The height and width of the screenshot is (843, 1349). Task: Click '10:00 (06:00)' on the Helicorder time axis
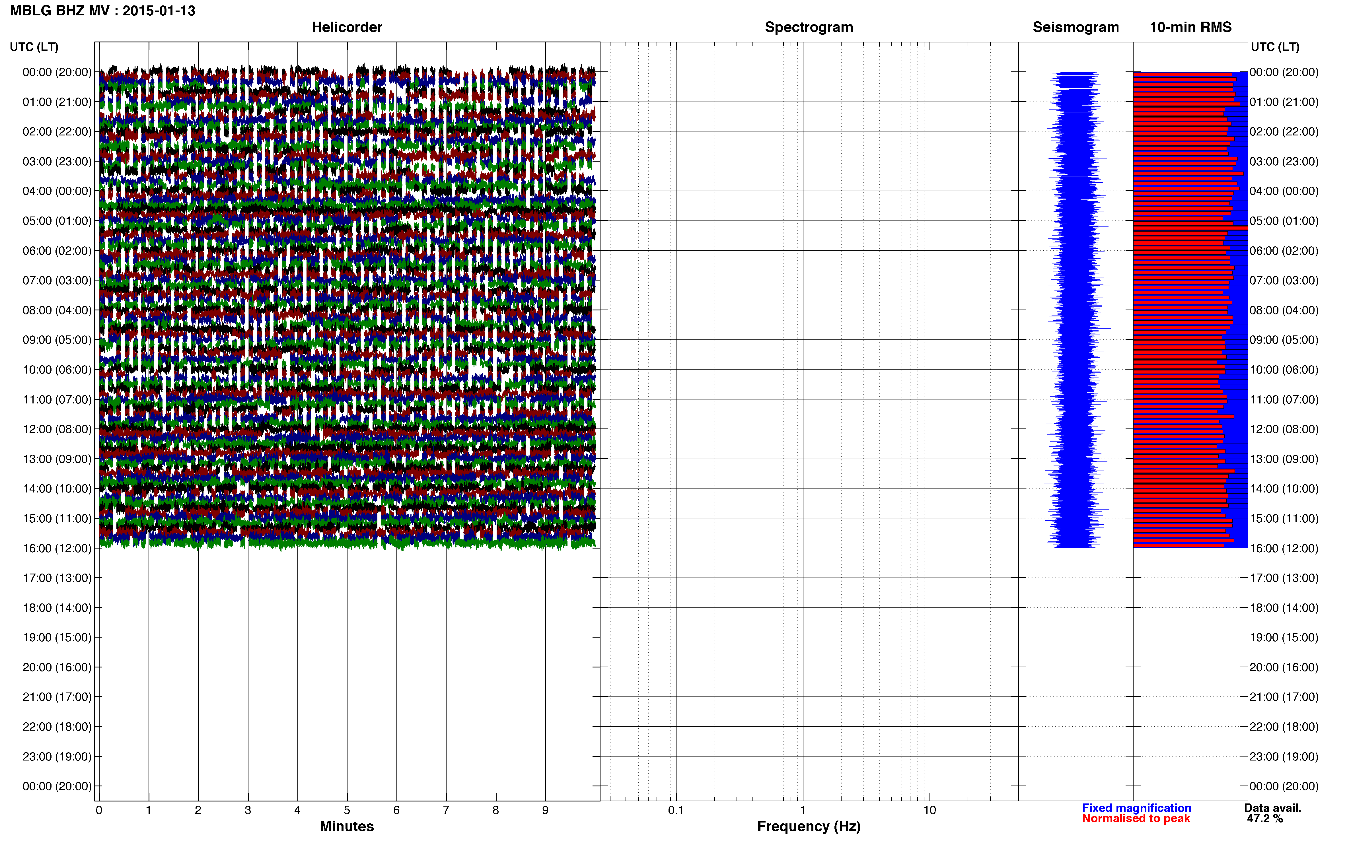(x=57, y=370)
